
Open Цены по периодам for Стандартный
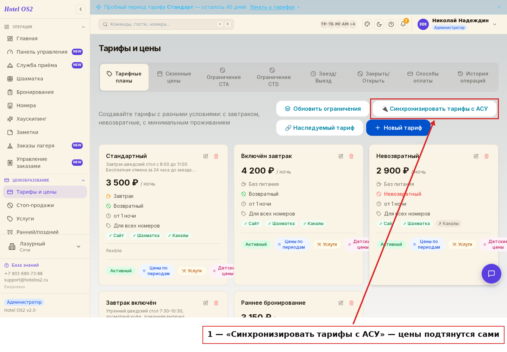(157, 271)
